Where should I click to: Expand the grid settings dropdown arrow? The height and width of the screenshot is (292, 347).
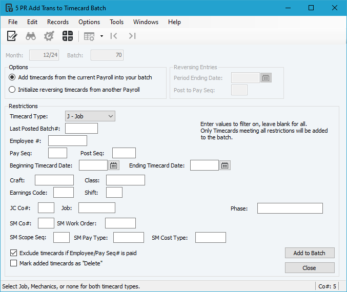(101, 36)
